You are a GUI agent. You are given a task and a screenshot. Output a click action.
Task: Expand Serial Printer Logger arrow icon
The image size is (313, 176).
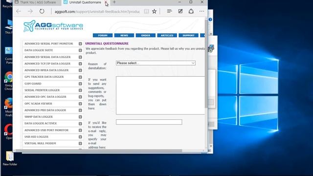click(x=80, y=90)
